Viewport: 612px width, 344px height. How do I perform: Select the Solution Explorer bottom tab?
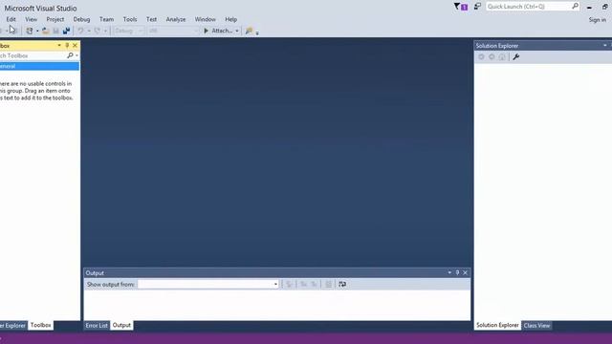[x=497, y=325]
